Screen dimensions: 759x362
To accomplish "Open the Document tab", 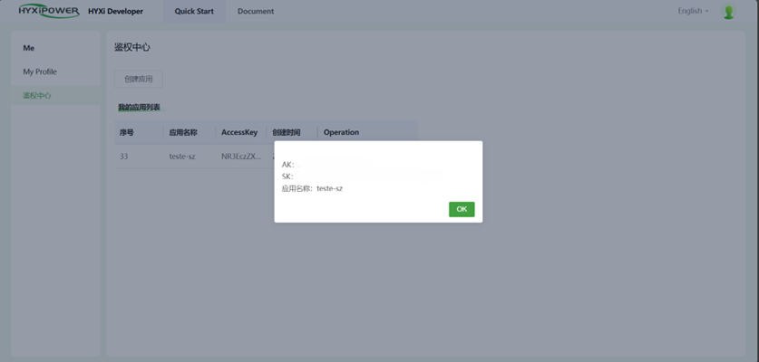I will pos(256,12).
